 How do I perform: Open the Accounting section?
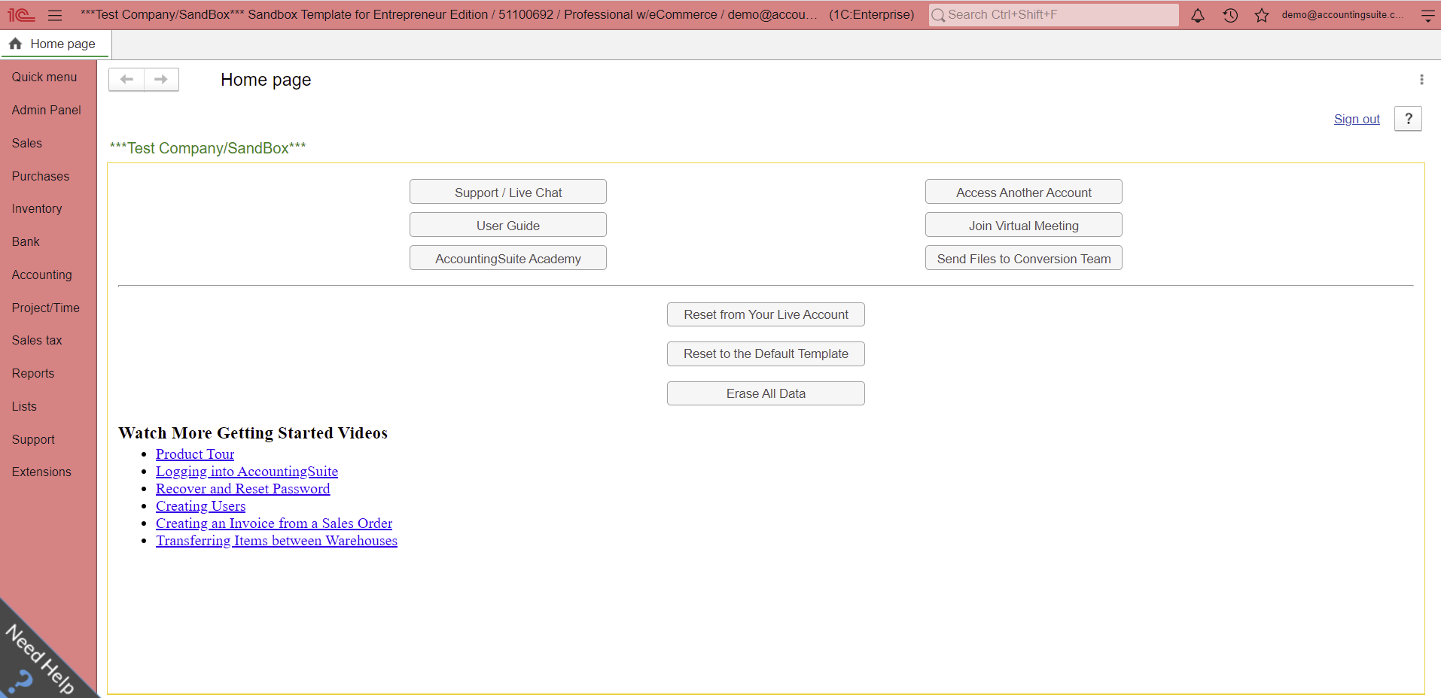(x=42, y=275)
